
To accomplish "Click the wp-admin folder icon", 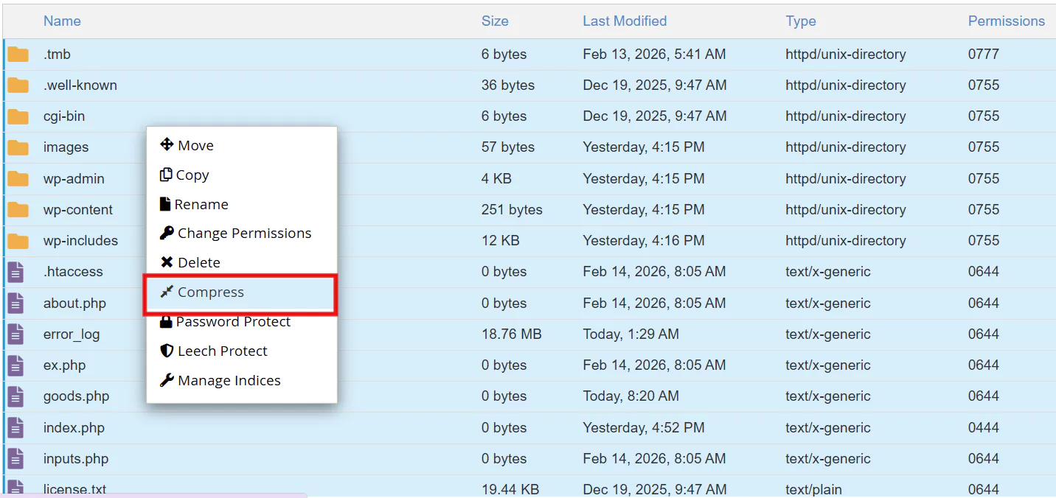I will point(18,179).
